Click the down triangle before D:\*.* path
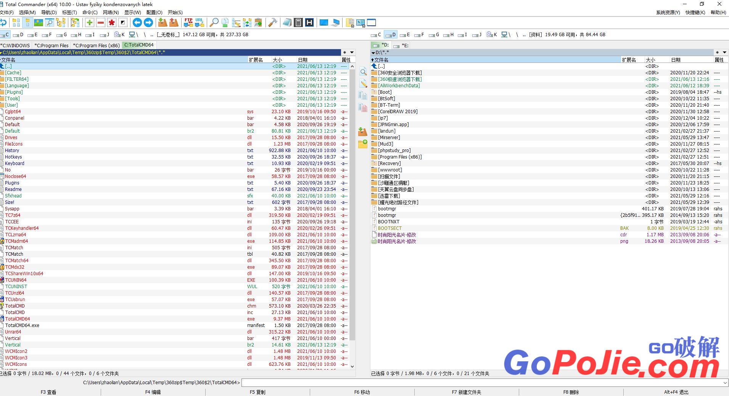This screenshot has width=729, height=396. point(373,53)
